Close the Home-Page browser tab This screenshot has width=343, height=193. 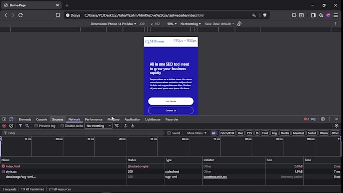coord(58,5)
